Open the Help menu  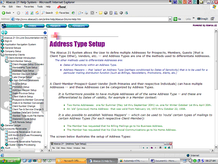[48, 7]
